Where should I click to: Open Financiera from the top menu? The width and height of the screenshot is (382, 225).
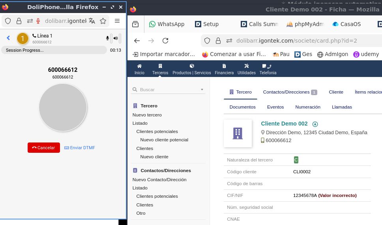coord(224,69)
